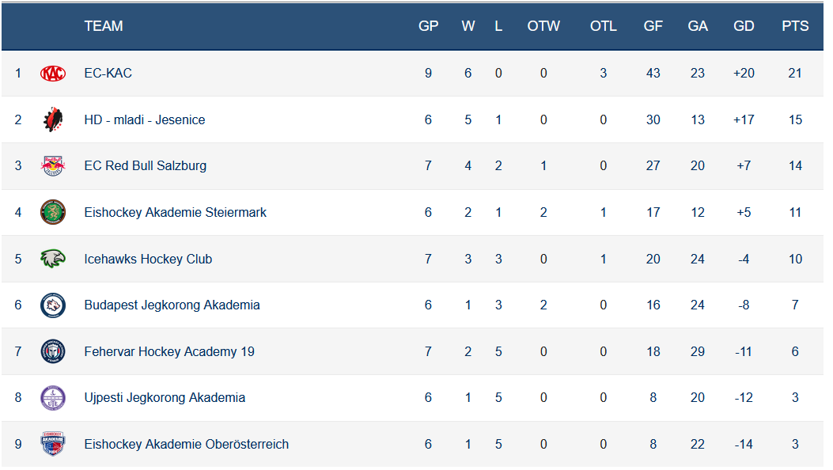The image size is (833, 470).
Task: Open the EC-KAC team name link
Action: 108,74
